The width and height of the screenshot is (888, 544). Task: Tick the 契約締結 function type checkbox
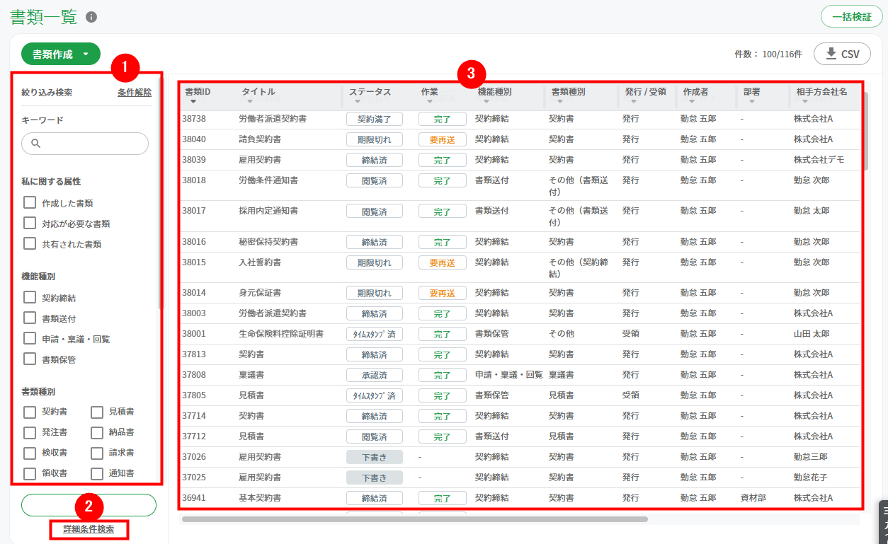pyautogui.click(x=30, y=297)
